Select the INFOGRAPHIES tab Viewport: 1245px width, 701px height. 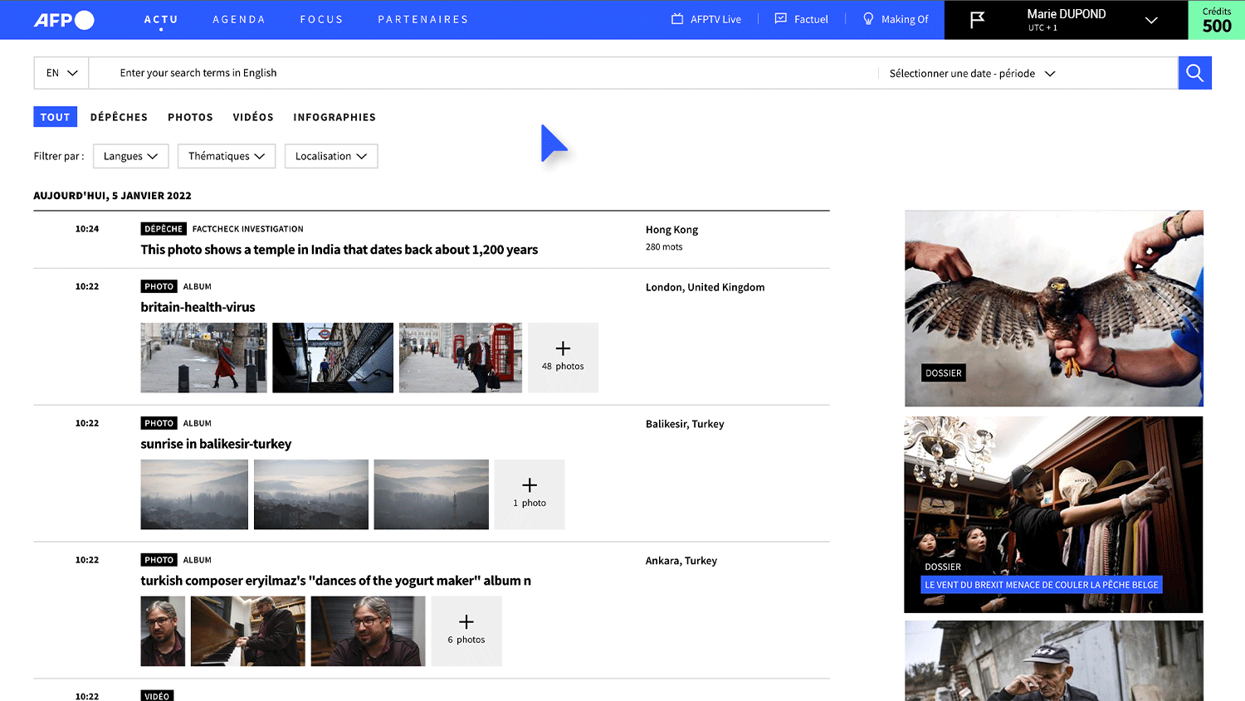coord(334,117)
